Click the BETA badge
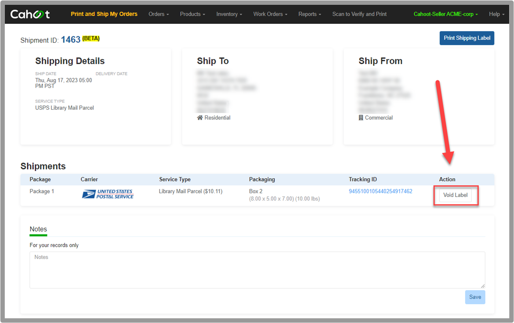Screen dimensions: 514x323 [91, 39]
